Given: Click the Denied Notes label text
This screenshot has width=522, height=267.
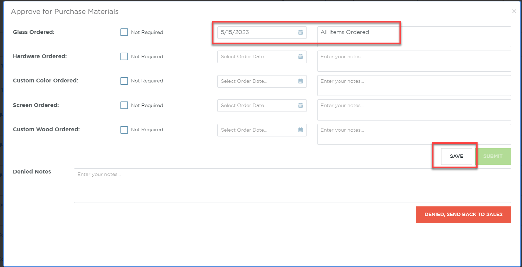Looking at the screenshot, I should pyautogui.click(x=32, y=171).
